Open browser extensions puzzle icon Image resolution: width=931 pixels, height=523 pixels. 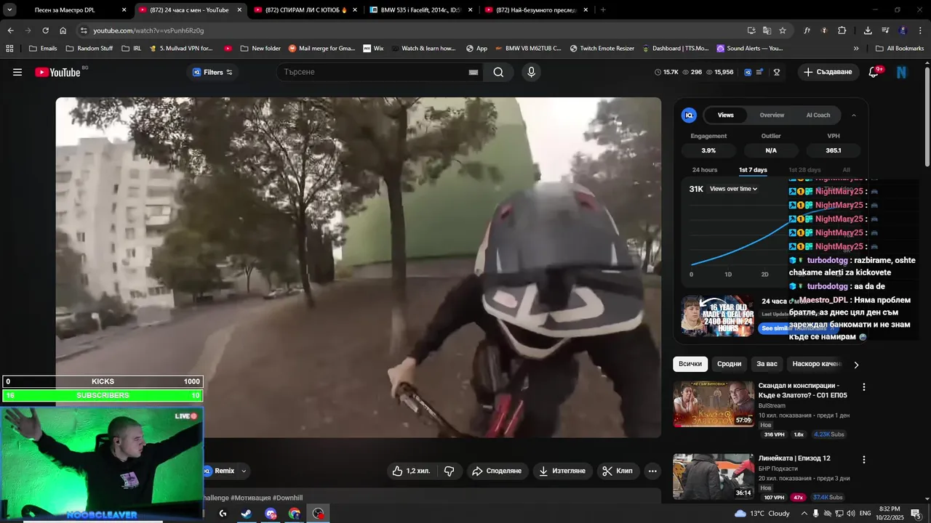842,31
